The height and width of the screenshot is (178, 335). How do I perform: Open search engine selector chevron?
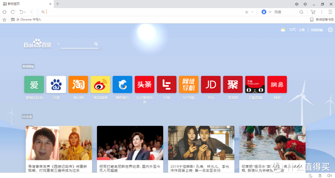[270, 12]
